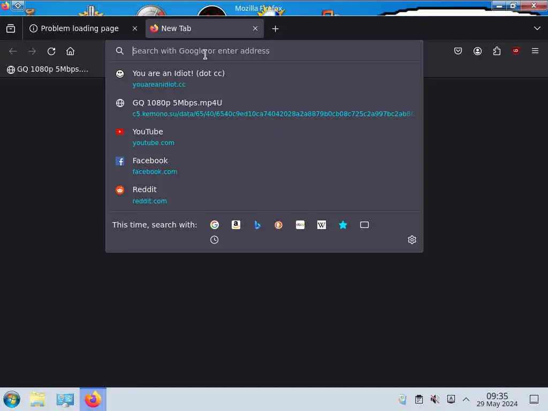Open the Firefox application menu
548x411 pixels.
coord(535,51)
